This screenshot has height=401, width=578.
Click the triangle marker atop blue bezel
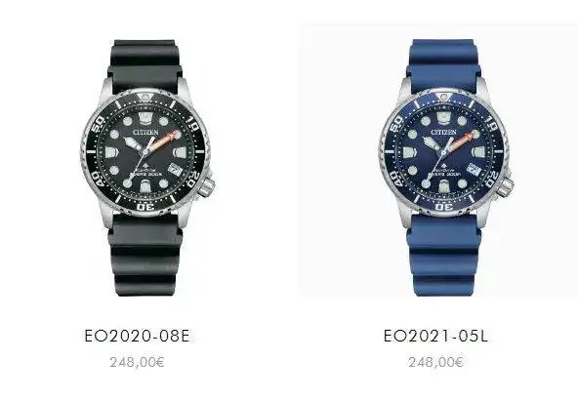click(x=444, y=98)
